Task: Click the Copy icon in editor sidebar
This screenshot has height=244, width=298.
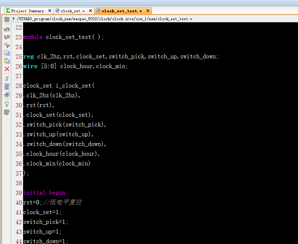Action: [x=7, y=53]
